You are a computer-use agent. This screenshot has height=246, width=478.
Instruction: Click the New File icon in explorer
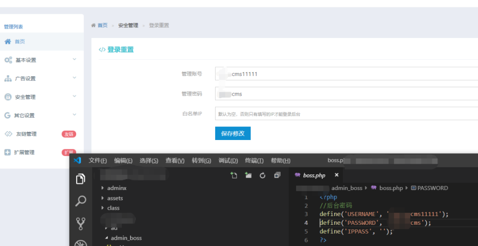(234, 175)
